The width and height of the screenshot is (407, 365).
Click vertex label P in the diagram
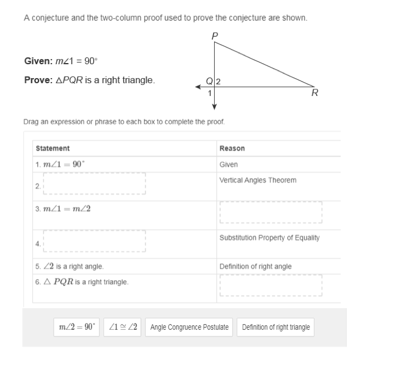[215, 36]
